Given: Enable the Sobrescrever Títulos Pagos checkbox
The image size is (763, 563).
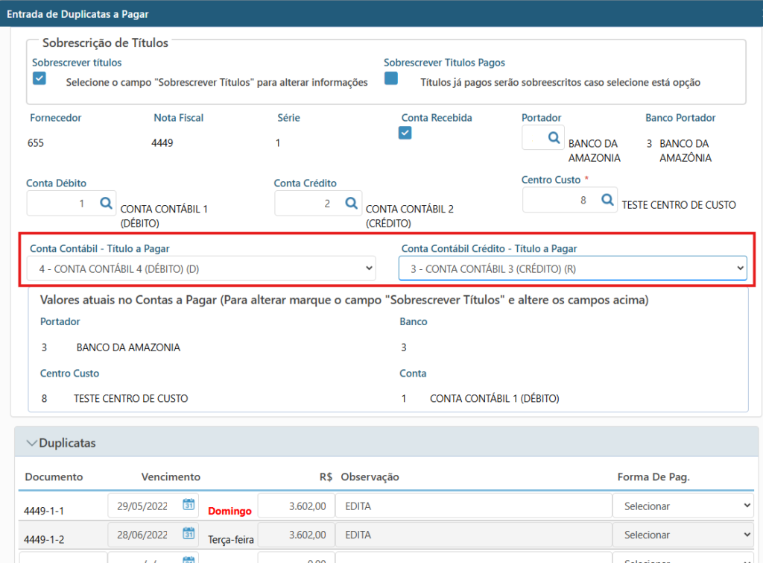Looking at the screenshot, I should [391, 79].
